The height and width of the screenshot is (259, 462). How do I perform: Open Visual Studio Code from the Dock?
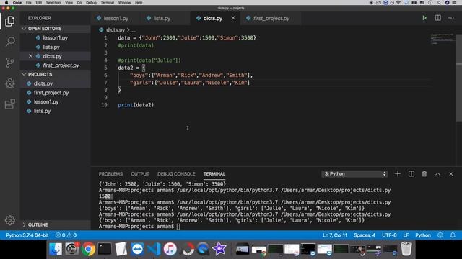(154, 249)
